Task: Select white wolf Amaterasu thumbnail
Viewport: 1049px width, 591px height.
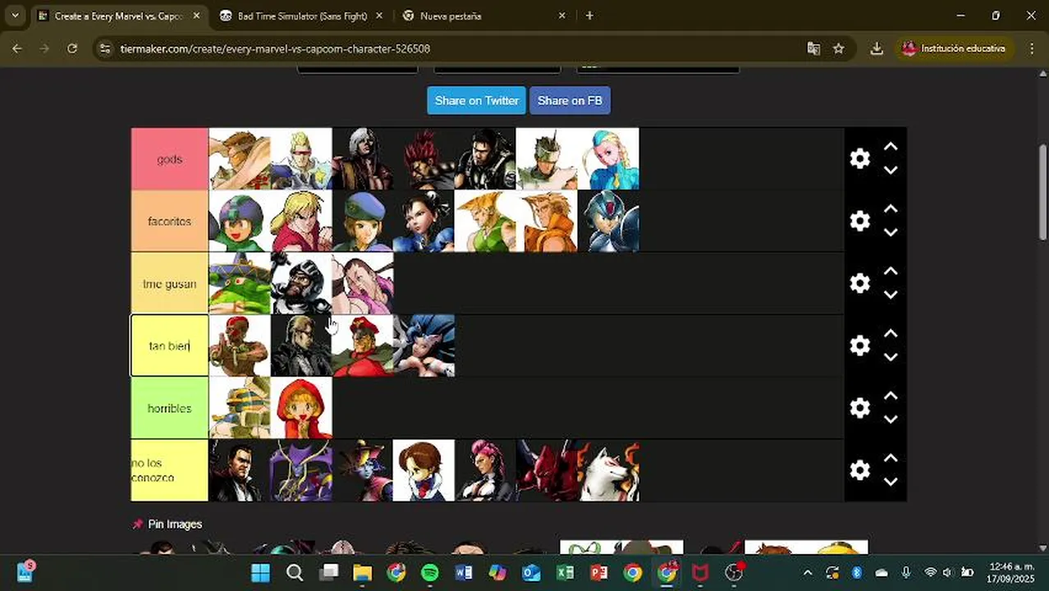Action: pos(608,470)
